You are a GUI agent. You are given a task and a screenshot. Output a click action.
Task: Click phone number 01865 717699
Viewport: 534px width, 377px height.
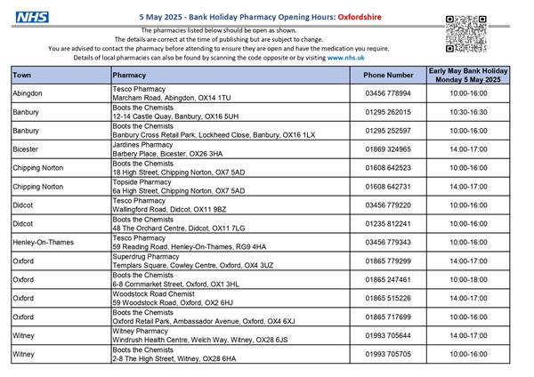tap(388, 317)
